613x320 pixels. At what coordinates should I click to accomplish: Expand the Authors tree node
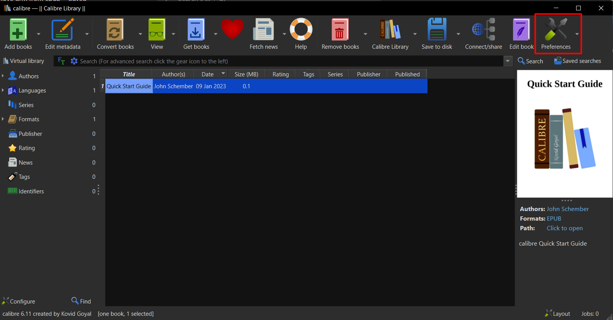pos(3,76)
